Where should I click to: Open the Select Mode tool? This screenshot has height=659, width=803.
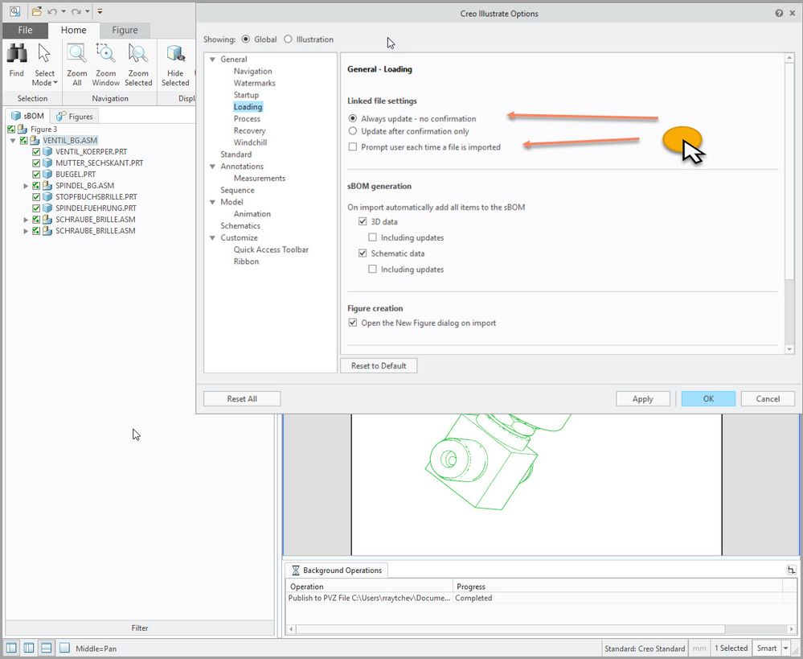(x=44, y=55)
